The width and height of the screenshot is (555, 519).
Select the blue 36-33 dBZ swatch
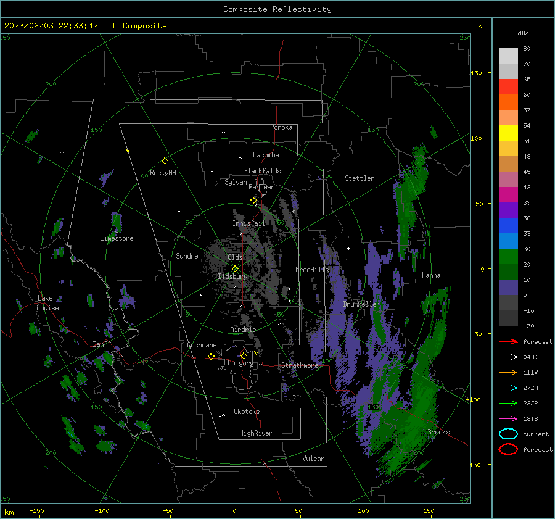coord(508,225)
